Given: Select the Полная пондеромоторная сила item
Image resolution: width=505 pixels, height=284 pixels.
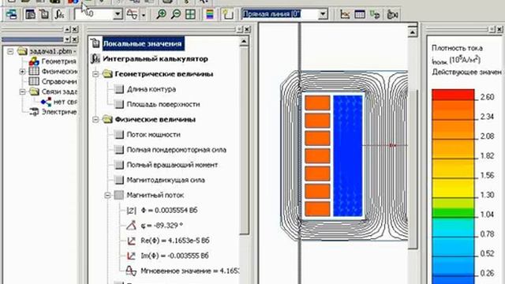Looking at the screenshot, I should [176, 150].
